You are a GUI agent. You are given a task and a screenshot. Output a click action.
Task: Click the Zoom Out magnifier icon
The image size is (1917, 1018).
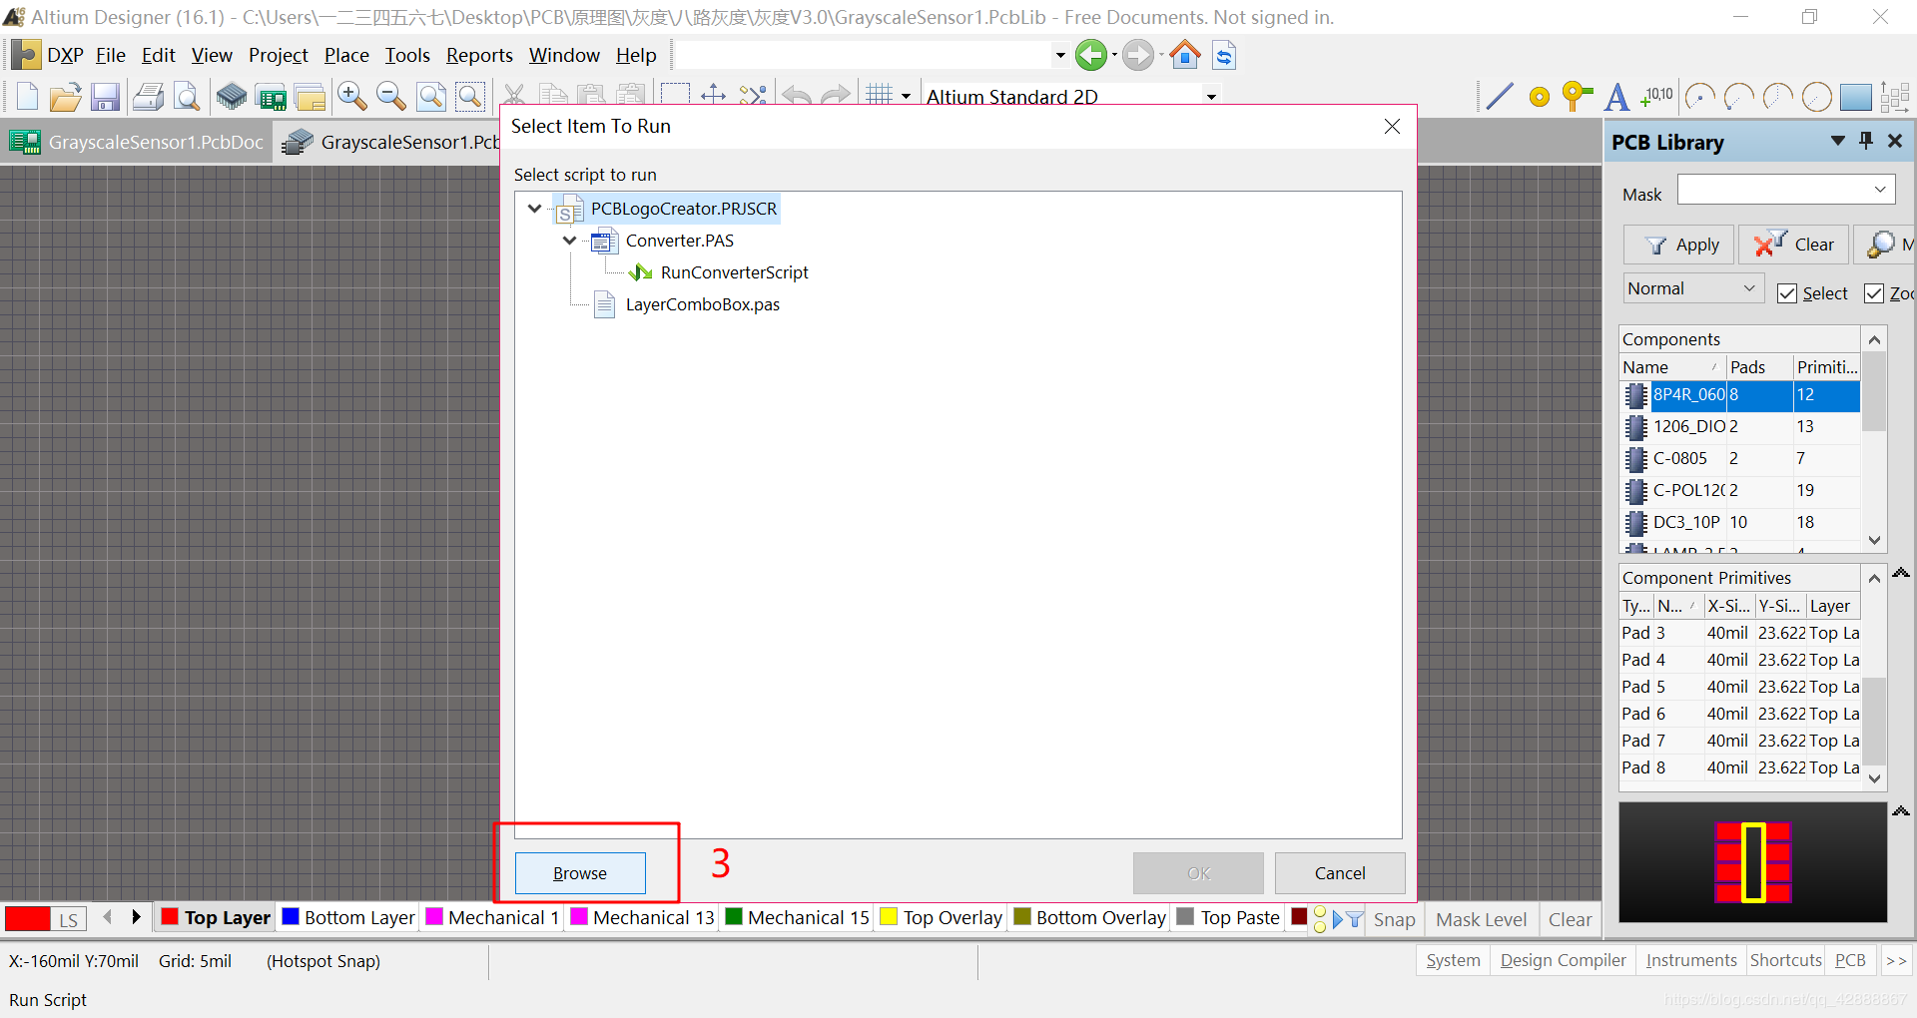[x=390, y=97]
